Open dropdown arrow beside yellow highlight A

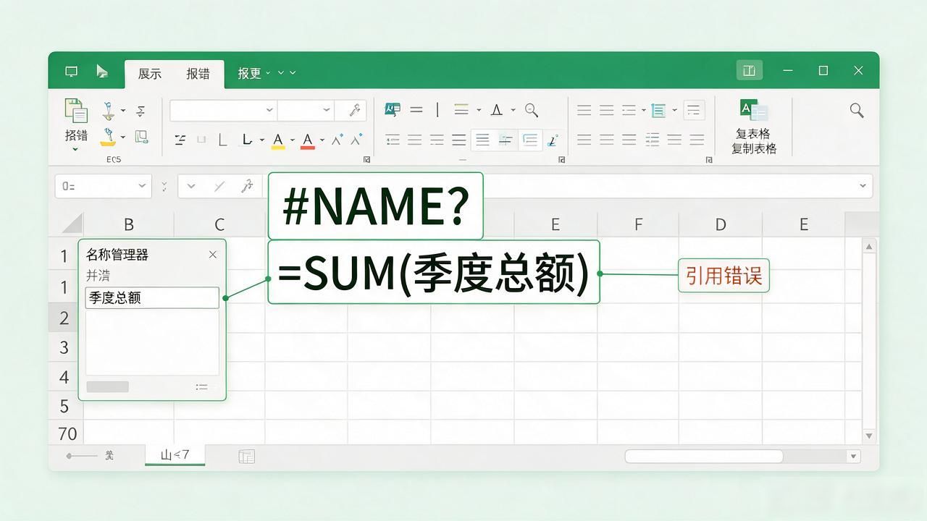point(293,140)
